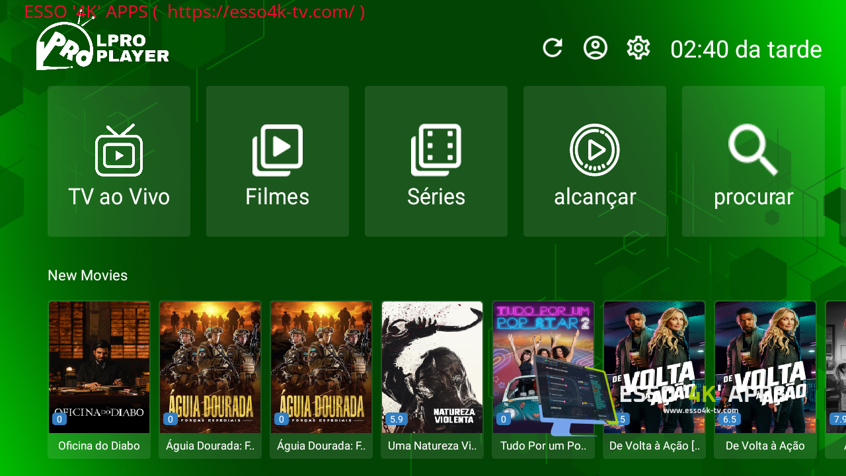Screen dimensions: 846x476
Task: Open the leftmost Águia Dourada poster
Action: click(x=210, y=367)
